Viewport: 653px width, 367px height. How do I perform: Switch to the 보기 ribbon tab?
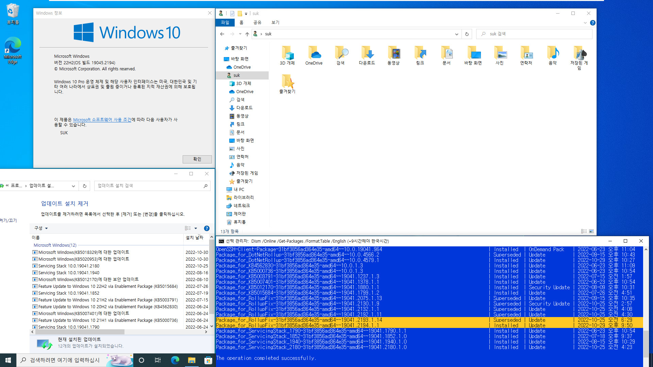point(275,22)
